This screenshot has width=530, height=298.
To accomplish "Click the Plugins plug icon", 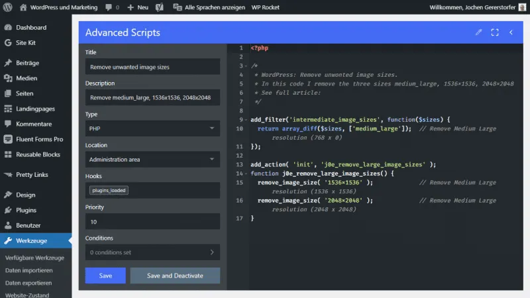I will pyautogui.click(x=8, y=210).
